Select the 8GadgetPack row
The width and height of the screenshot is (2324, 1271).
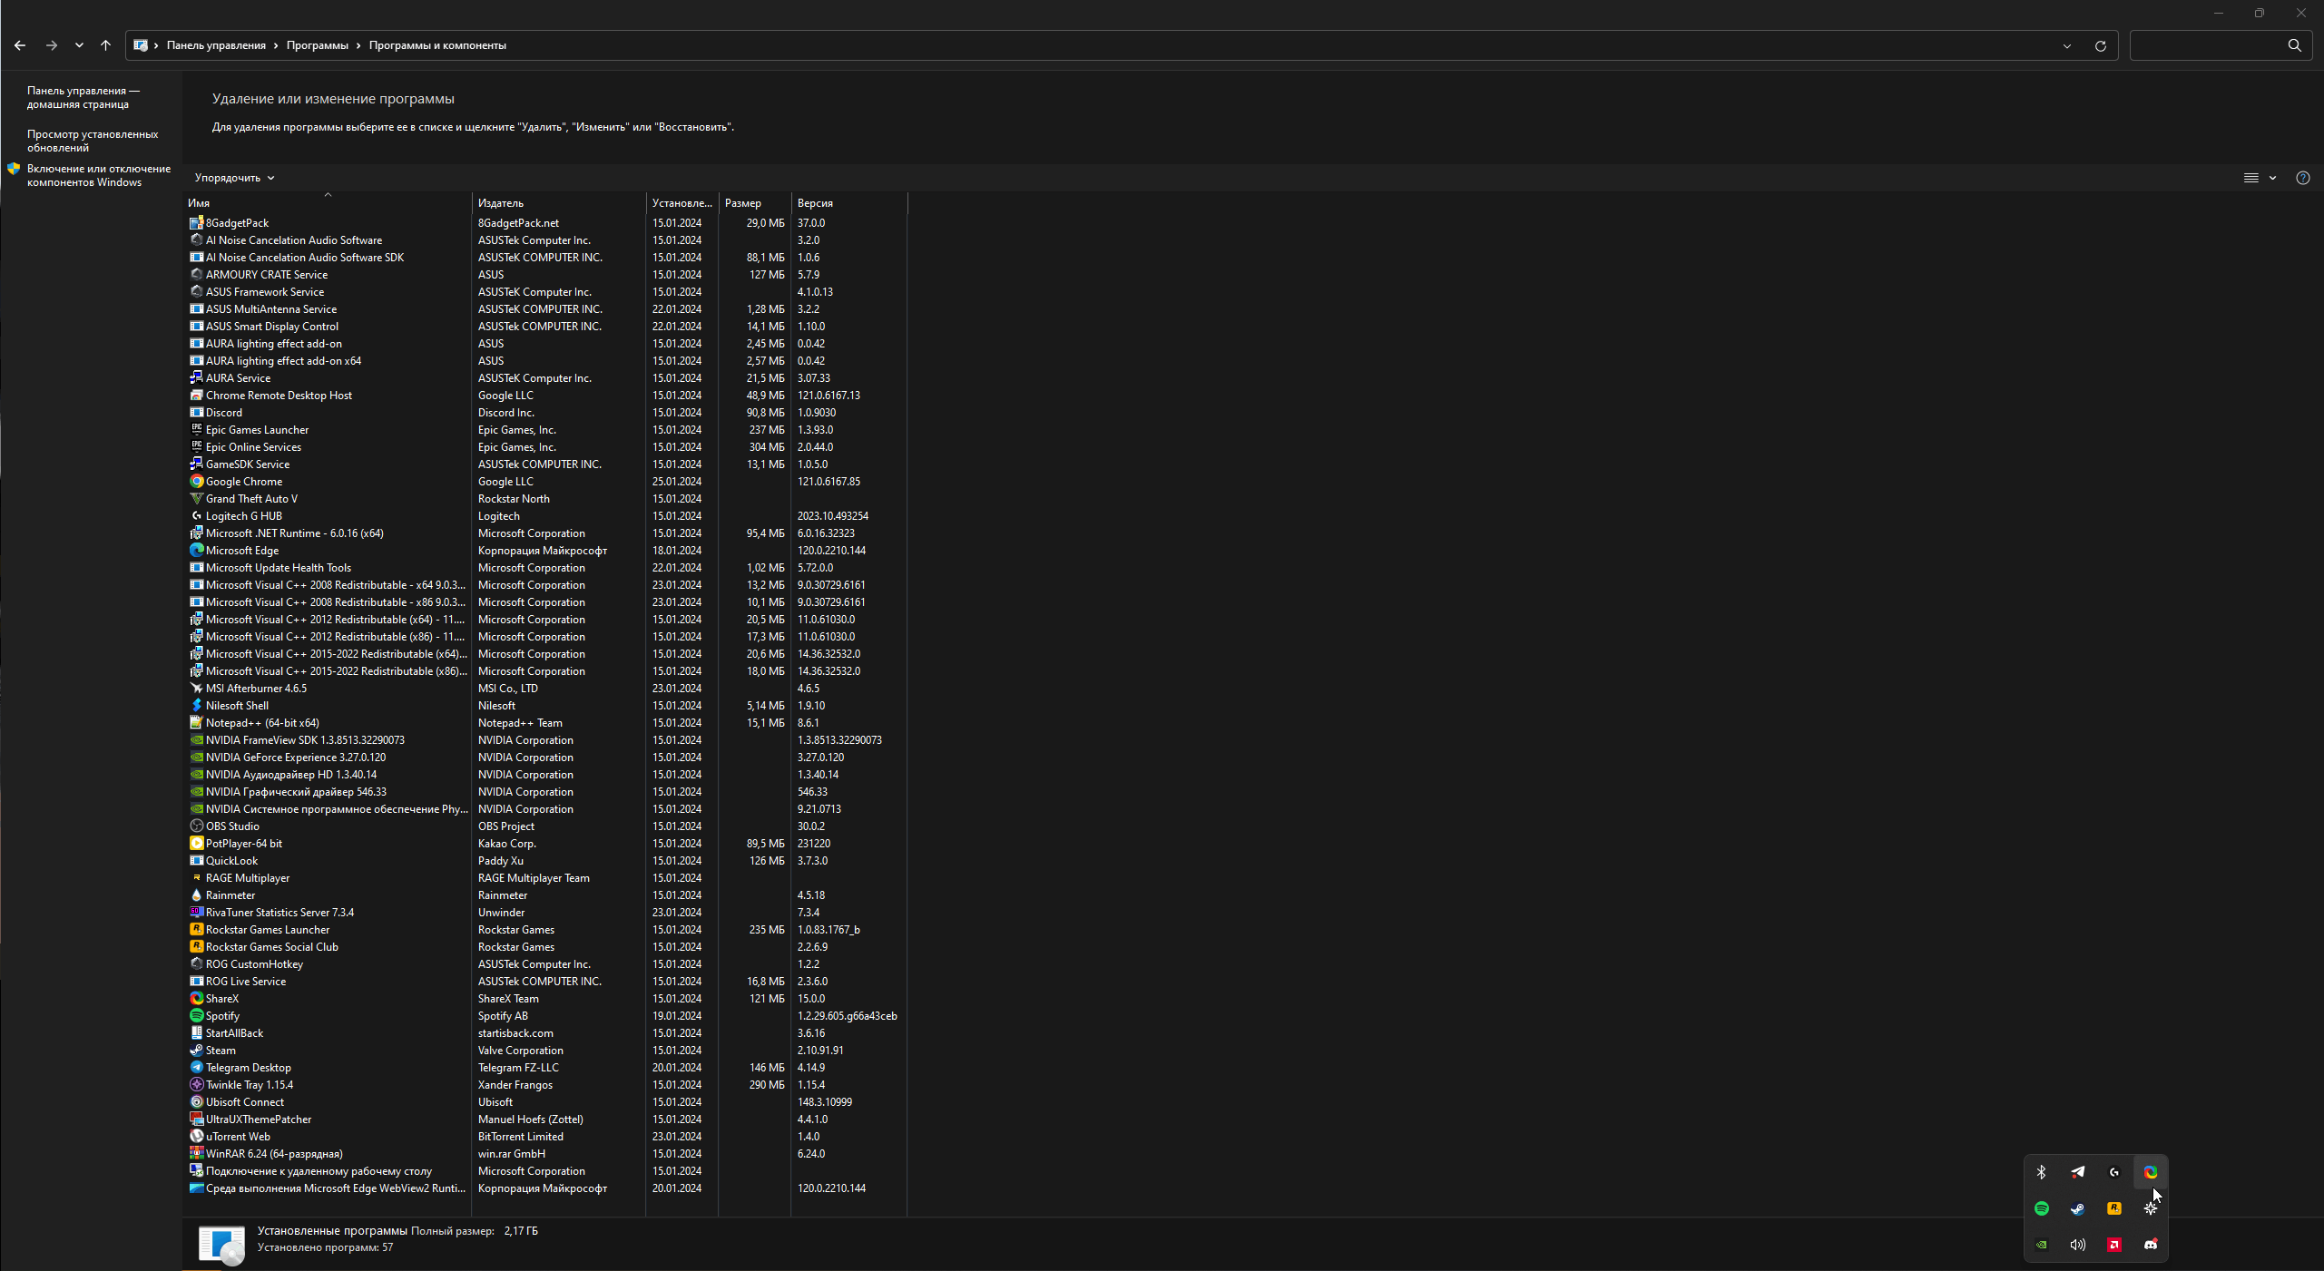pos(546,223)
